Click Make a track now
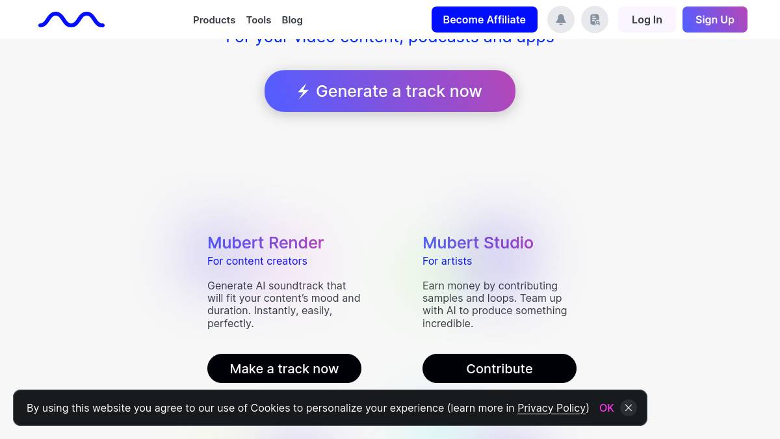The image size is (780, 439). pos(284,369)
